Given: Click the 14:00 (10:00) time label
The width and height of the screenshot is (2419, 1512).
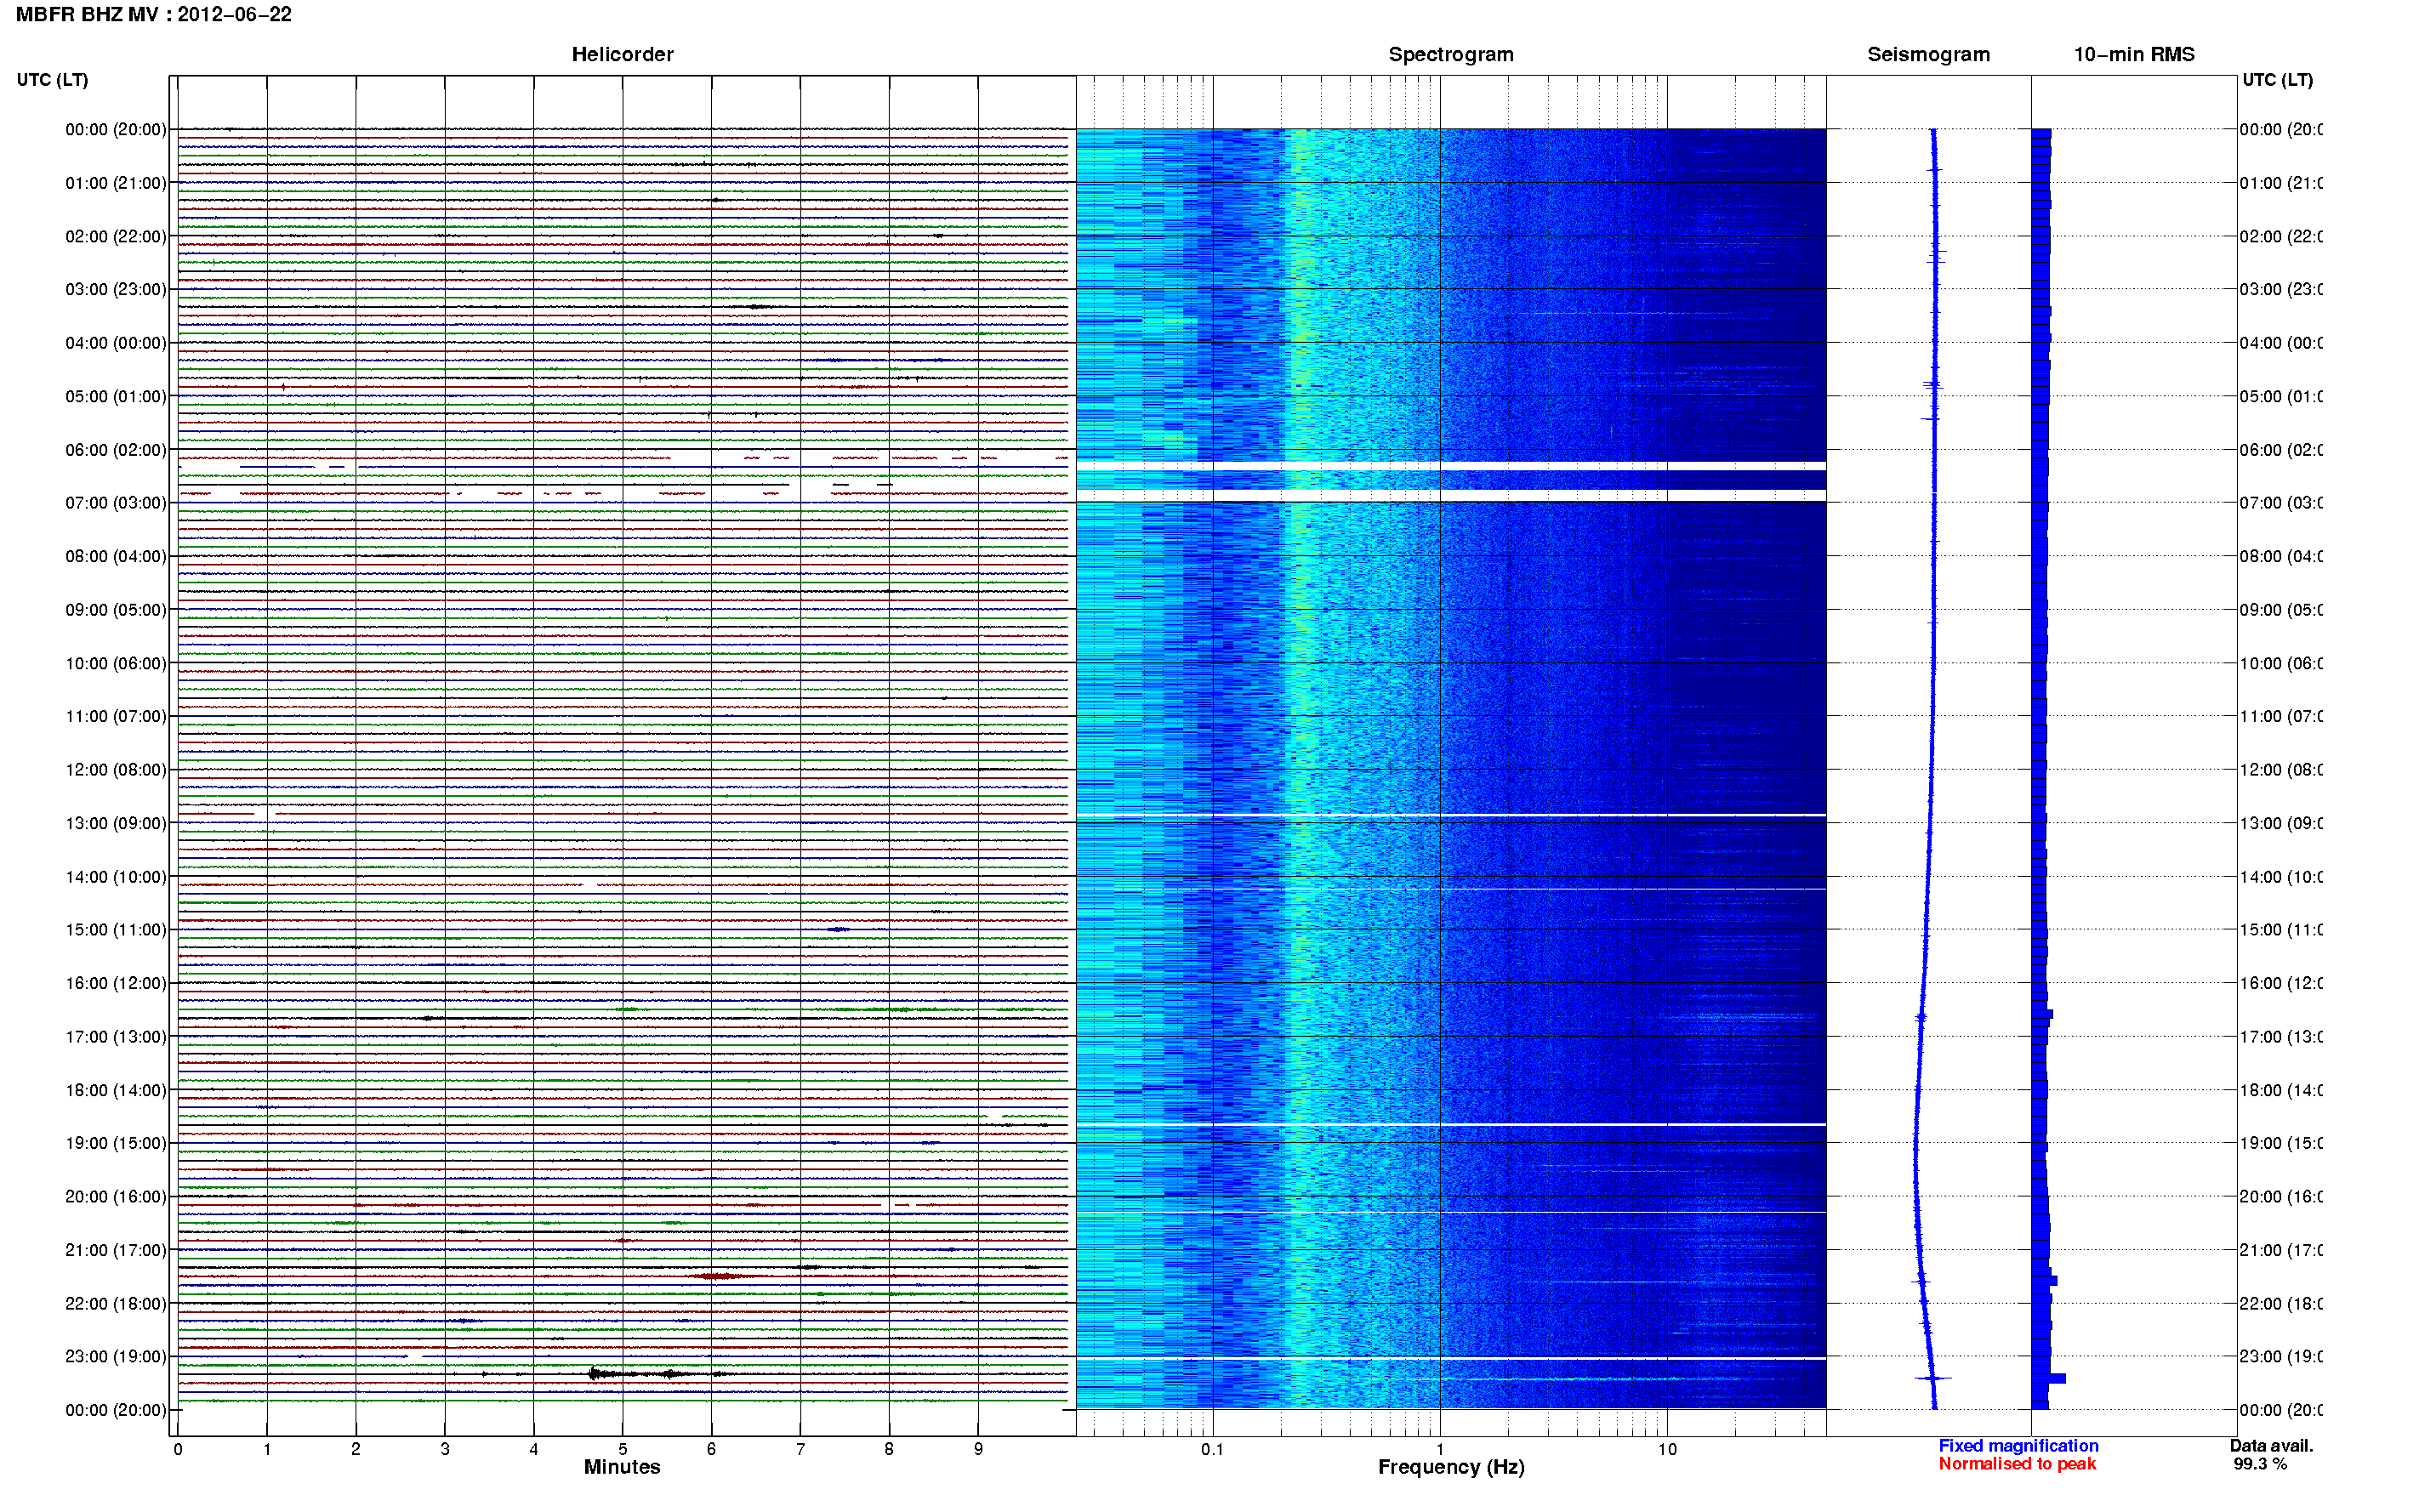Looking at the screenshot, I should pyautogui.click(x=116, y=877).
